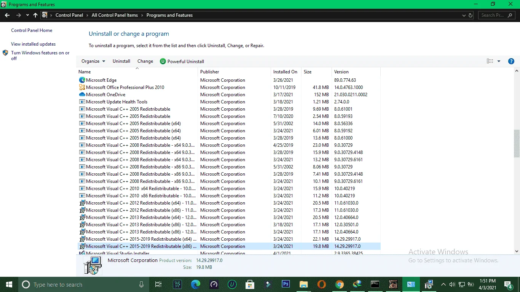
Task: Select Visual C++ 2010 x64 Redistributable entry
Action: coord(228,189)
